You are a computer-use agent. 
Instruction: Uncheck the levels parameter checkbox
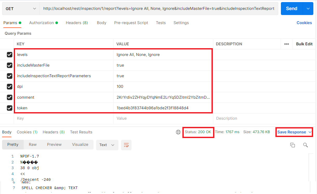click(x=10, y=55)
